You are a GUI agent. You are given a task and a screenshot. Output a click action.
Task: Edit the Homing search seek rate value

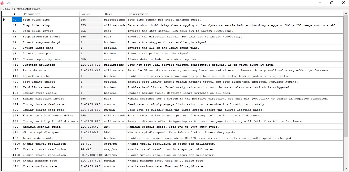point(91,110)
